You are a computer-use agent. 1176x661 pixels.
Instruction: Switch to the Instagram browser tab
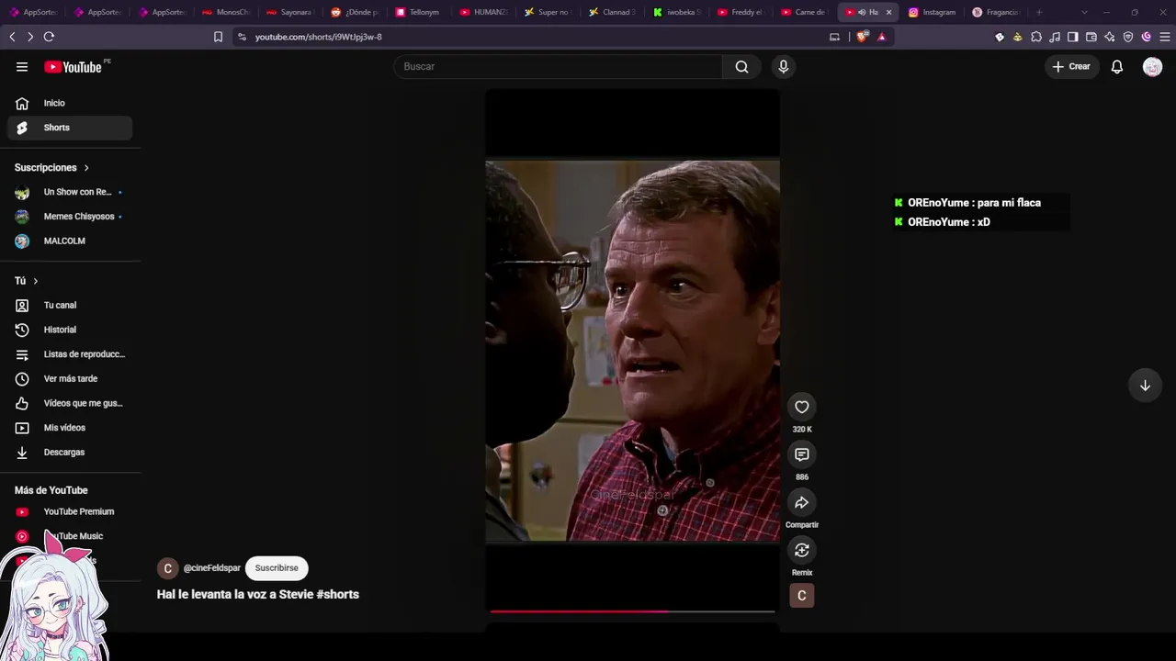pos(933,12)
